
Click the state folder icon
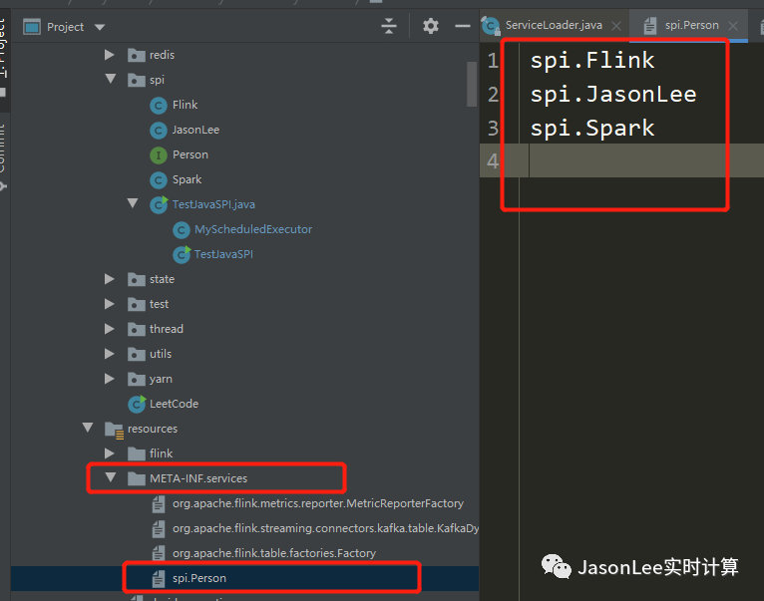click(137, 279)
